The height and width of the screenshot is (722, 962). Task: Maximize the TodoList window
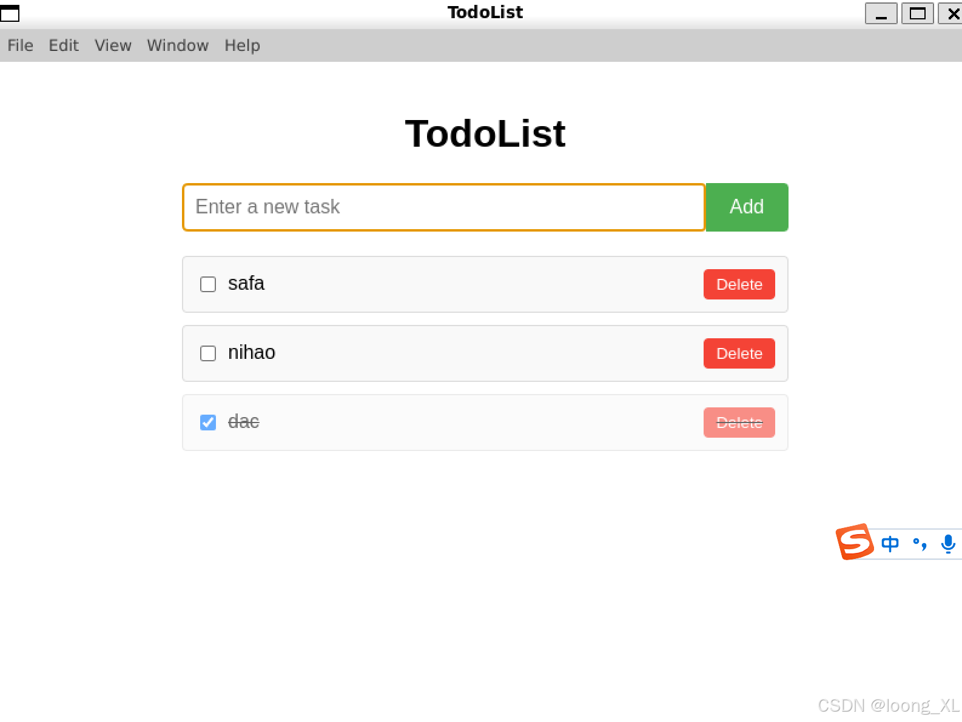pos(917,13)
